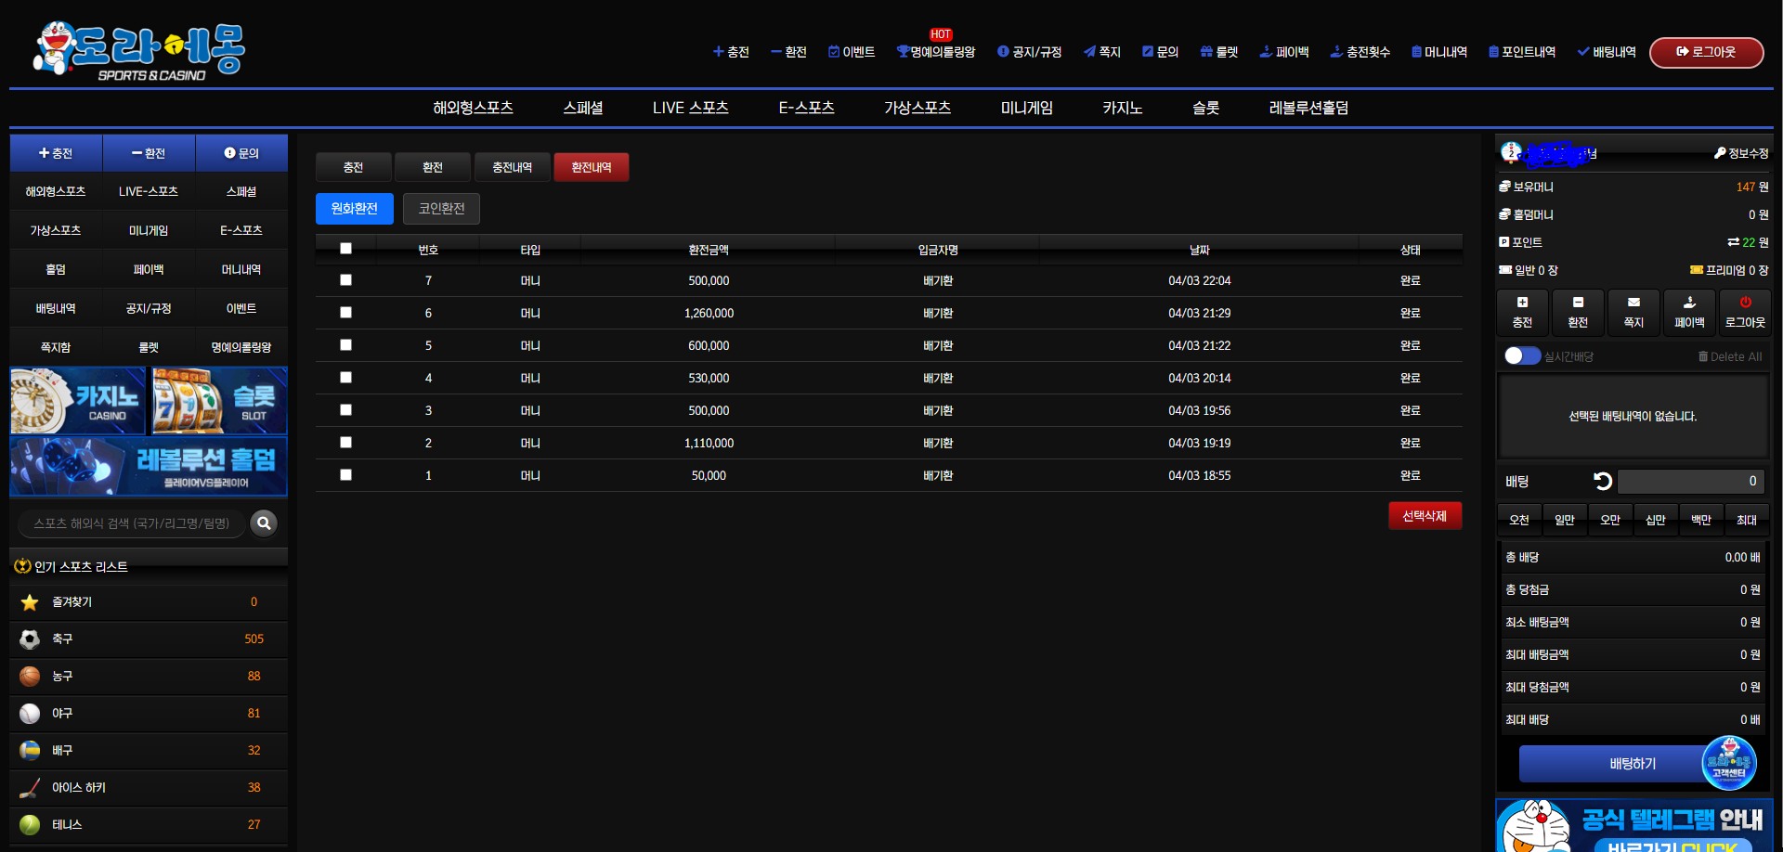The image size is (1783, 852).
Task: Click the sports league search input field
Action: 132,523
